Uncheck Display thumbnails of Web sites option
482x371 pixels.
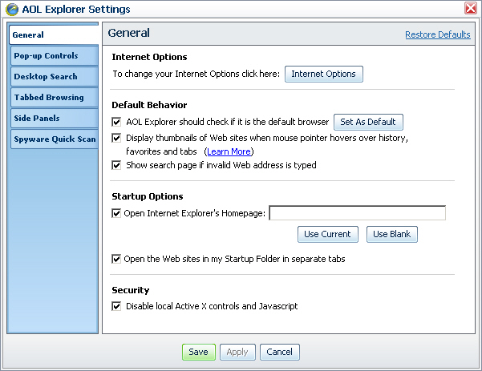116,138
